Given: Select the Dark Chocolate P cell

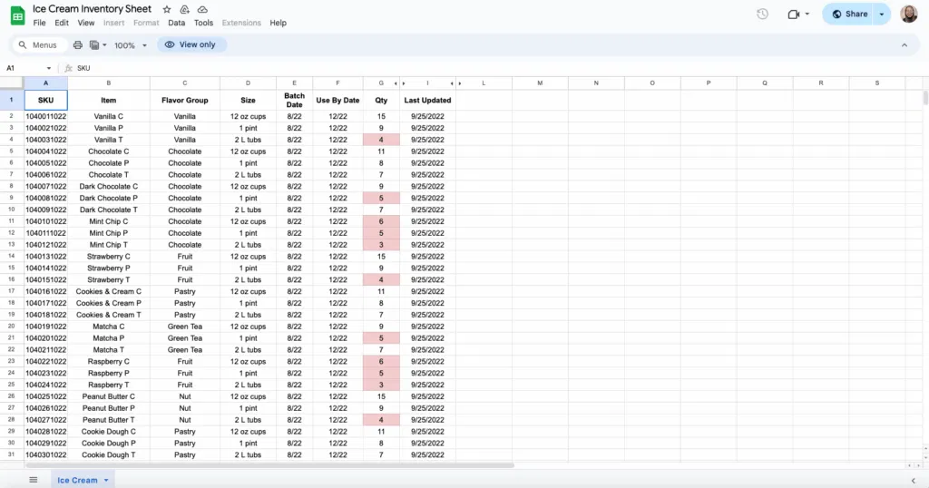Looking at the screenshot, I should click(109, 199).
